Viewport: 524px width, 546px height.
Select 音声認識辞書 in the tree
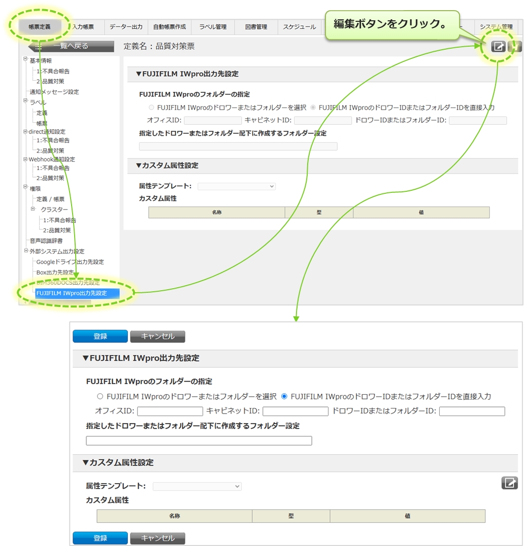coord(46,241)
